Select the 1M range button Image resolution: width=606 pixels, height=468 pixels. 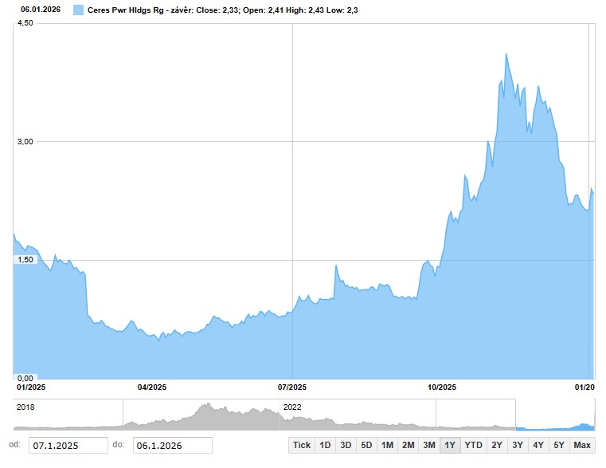(387, 445)
